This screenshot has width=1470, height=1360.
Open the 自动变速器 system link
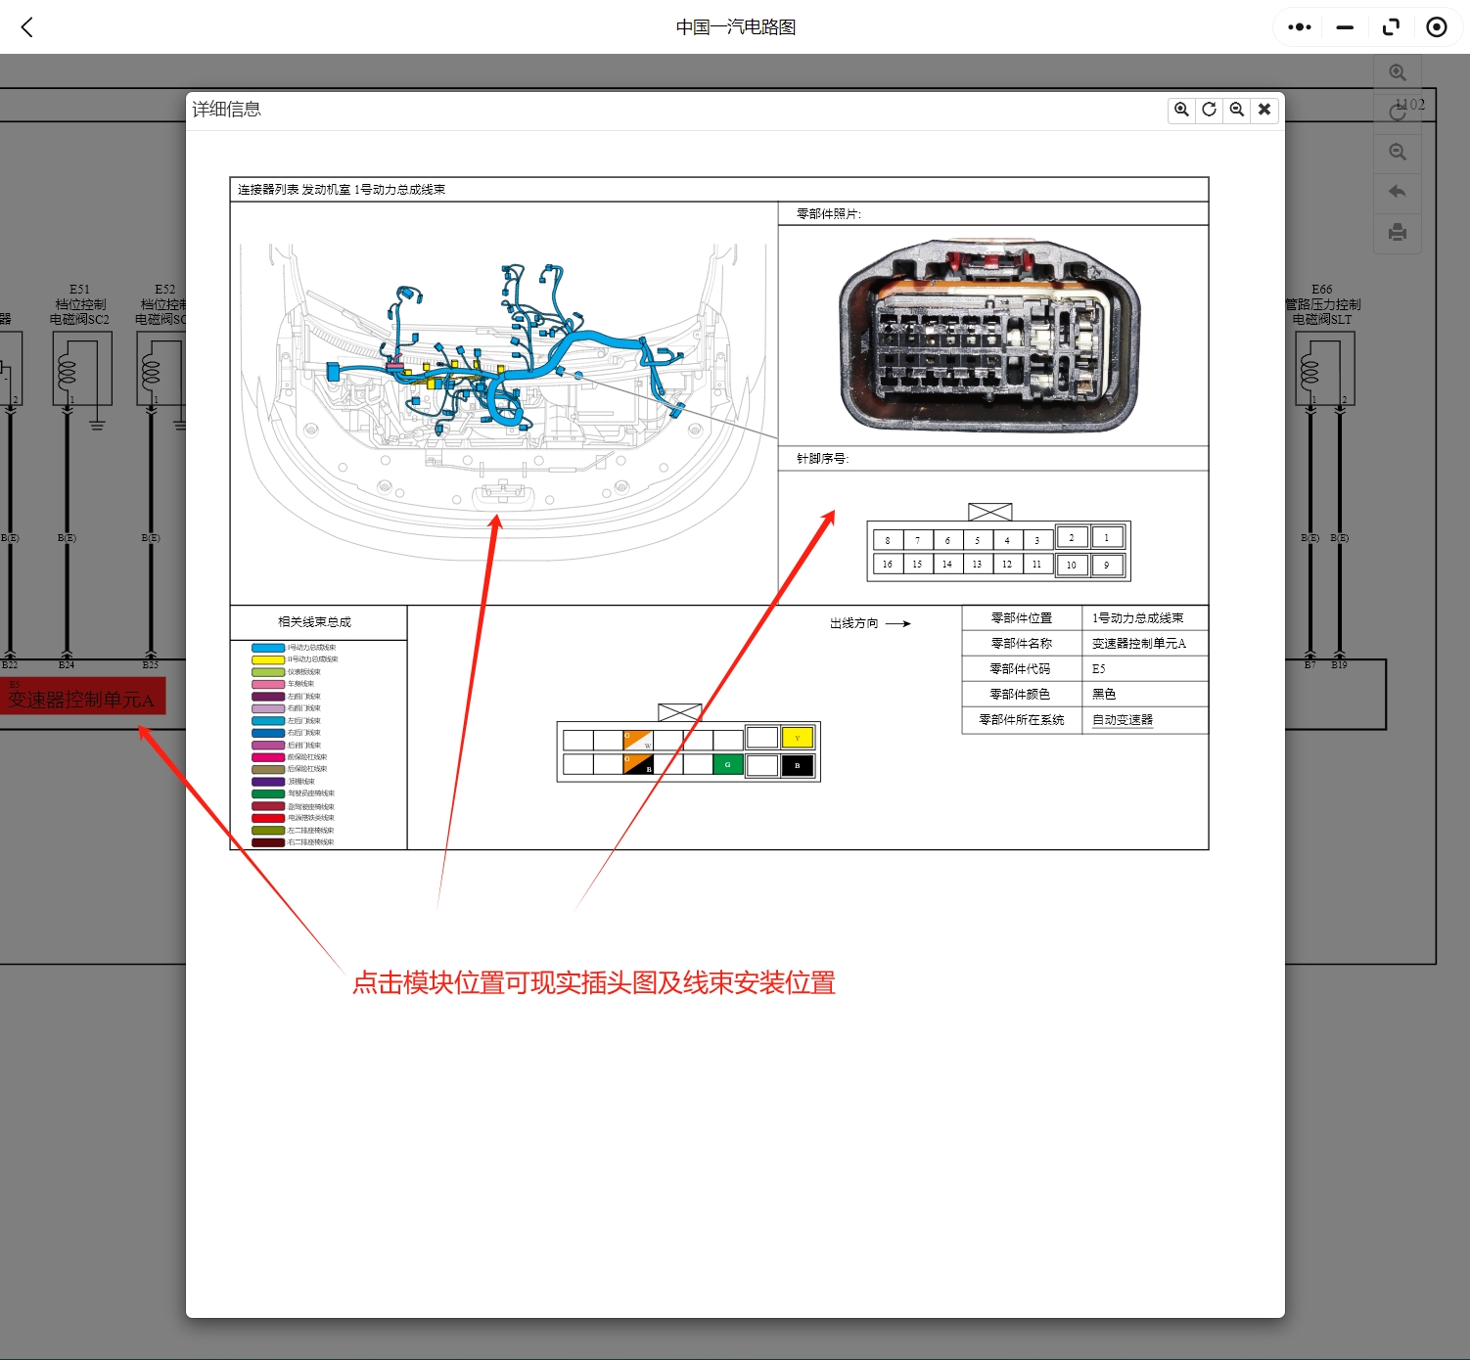click(x=1122, y=720)
